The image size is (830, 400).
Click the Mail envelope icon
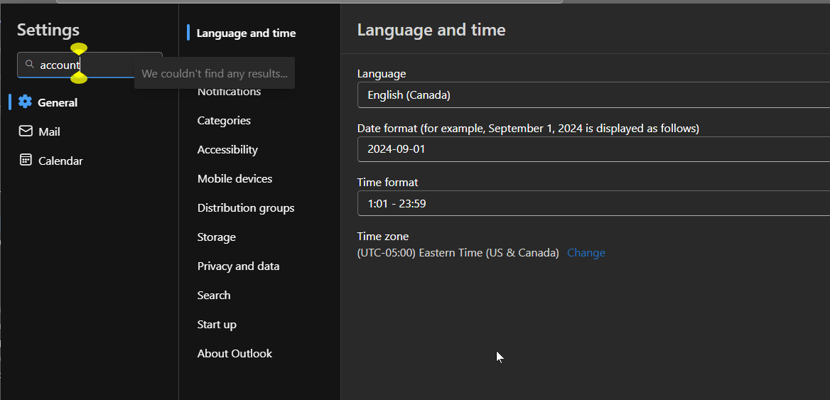click(26, 131)
